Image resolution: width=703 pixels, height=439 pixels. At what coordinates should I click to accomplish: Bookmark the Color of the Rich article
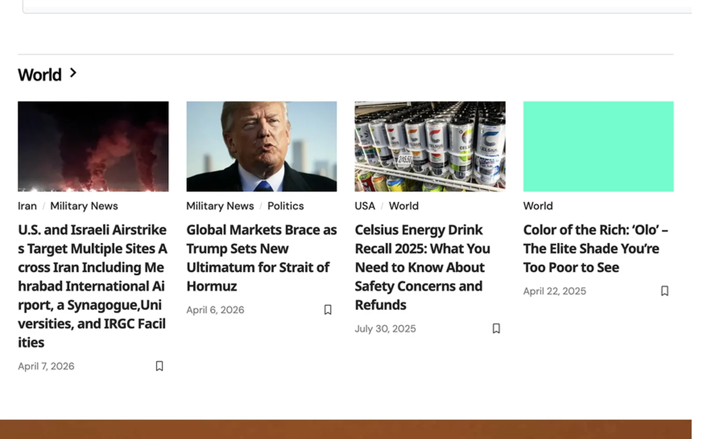click(x=664, y=291)
